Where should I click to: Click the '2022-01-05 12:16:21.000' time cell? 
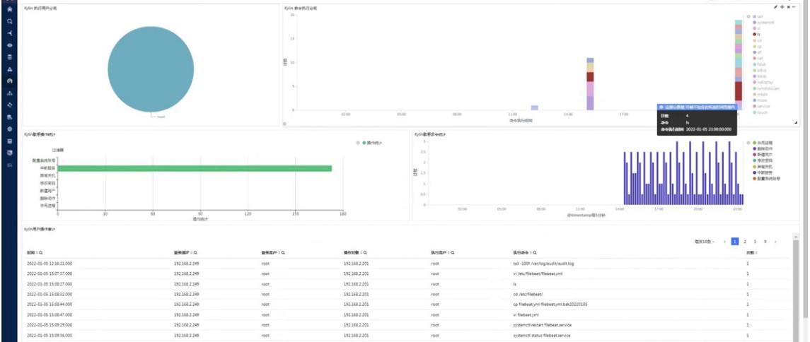tap(50, 263)
